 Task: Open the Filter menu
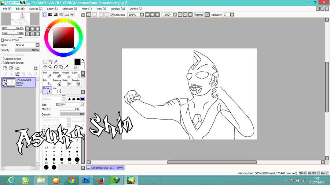(87, 9)
